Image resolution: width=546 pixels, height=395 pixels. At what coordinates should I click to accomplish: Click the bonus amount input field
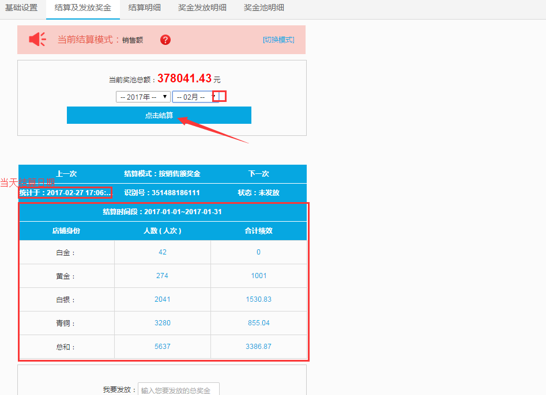179,389
